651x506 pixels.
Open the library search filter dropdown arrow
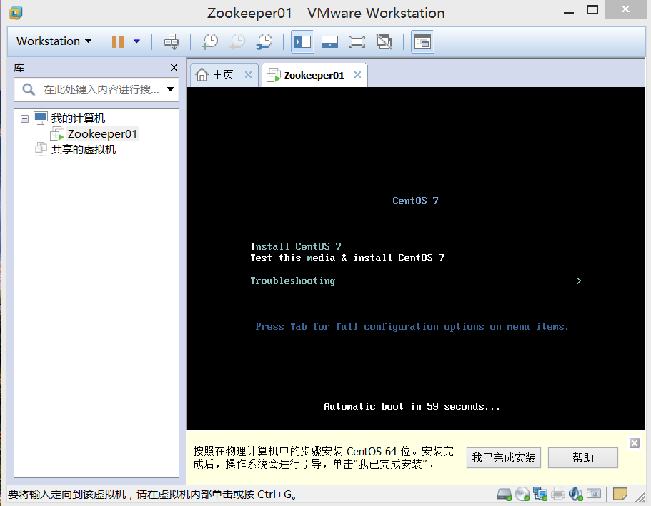coord(170,89)
